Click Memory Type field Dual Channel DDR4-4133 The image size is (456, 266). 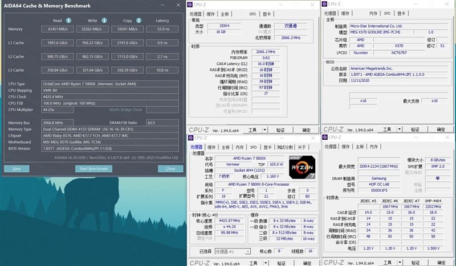tap(110, 129)
